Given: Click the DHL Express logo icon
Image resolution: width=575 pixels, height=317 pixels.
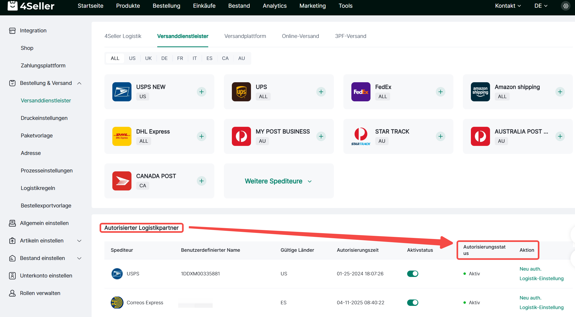Looking at the screenshot, I should (122, 136).
